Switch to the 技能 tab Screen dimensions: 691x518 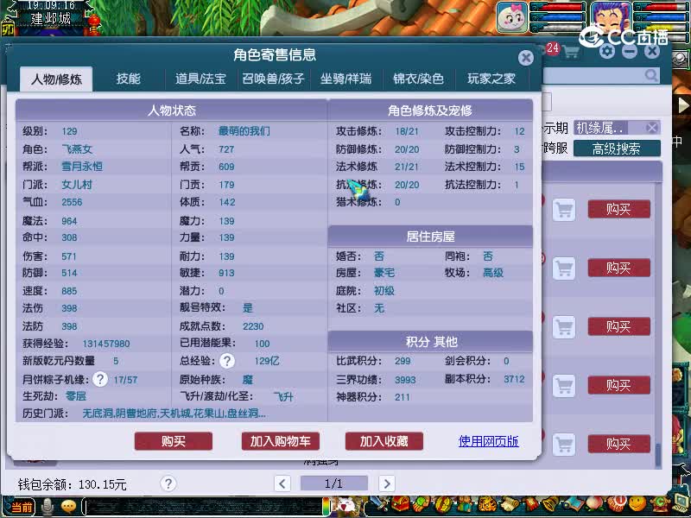[128, 79]
